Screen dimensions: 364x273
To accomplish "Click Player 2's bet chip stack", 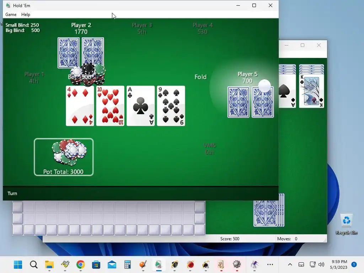I will pos(88,74).
